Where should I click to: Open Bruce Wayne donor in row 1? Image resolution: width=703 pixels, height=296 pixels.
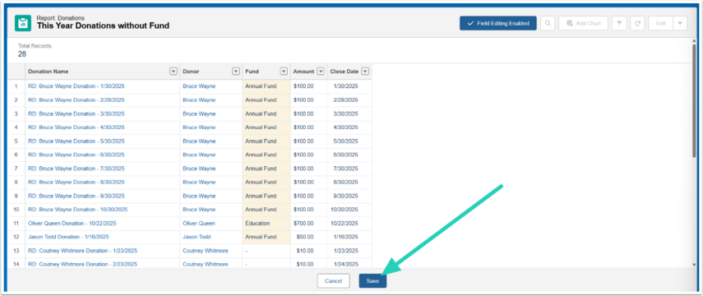pos(199,86)
